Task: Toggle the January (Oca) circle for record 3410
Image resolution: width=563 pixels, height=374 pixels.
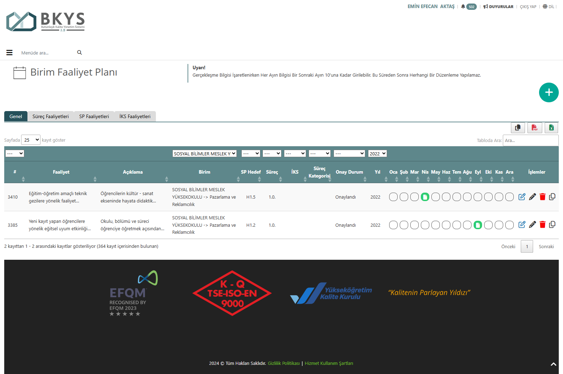Action: point(393,197)
